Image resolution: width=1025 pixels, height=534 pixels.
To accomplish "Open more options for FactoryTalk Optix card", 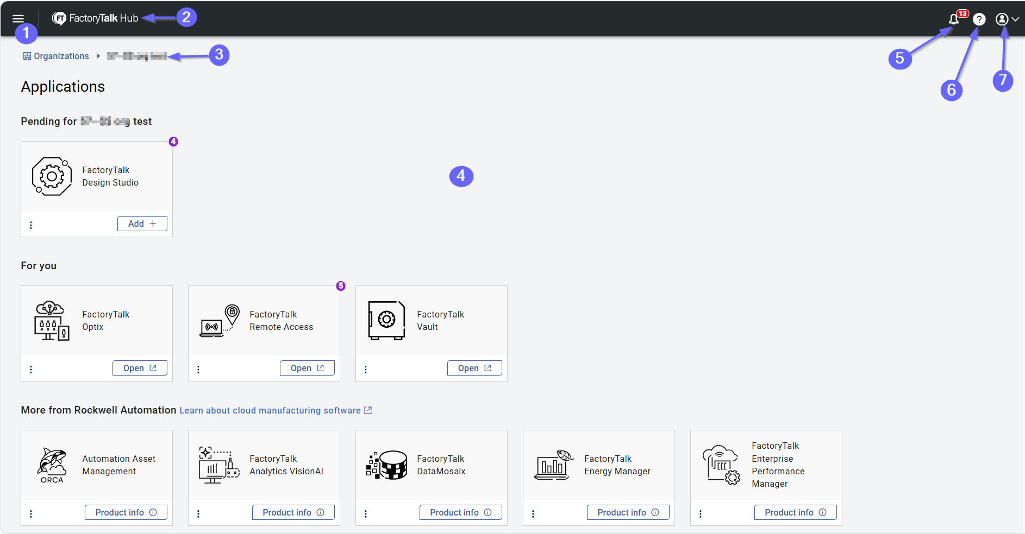I will point(31,370).
